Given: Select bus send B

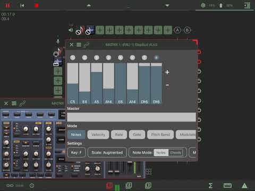Looking at the screenshot, I should click(x=187, y=30).
